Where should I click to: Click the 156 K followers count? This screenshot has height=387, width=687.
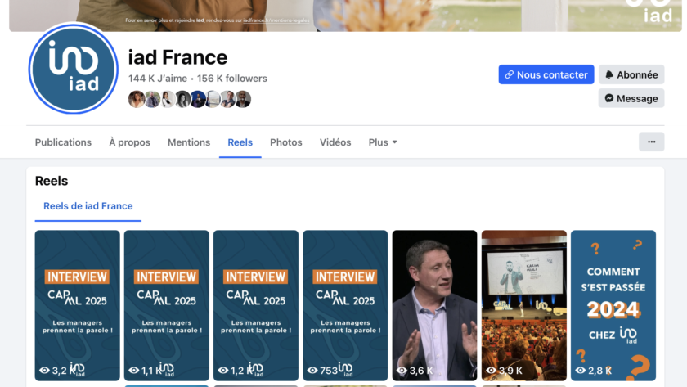pyautogui.click(x=231, y=79)
